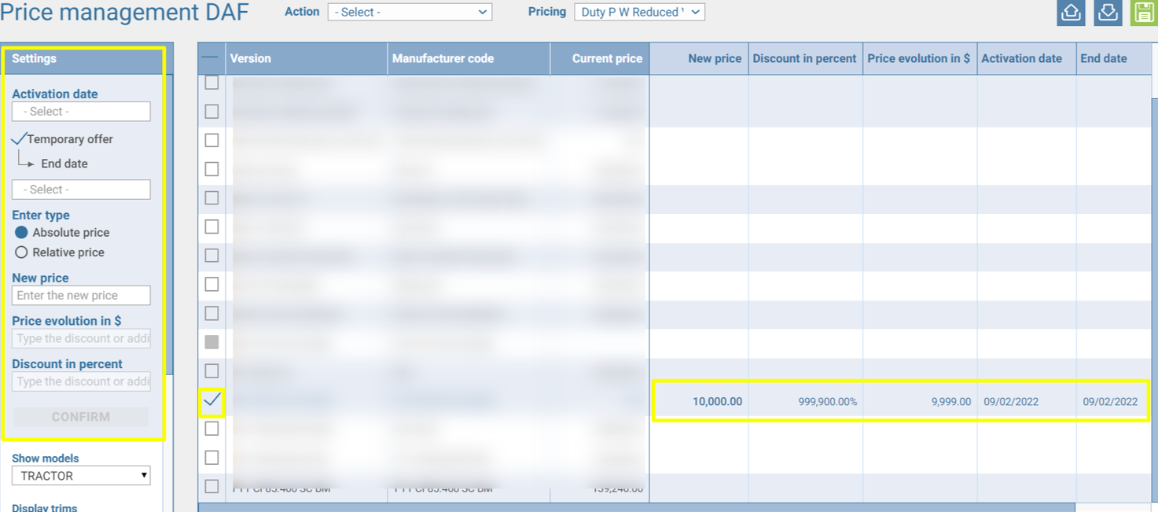Viewport: 1158px width, 512px height.
Task: Click the Price evolution in $ input field
Action: tap(81, 338)
